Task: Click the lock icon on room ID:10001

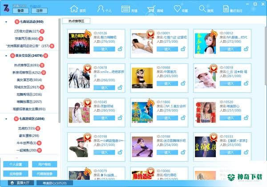Action: click(x=183, y=49)
